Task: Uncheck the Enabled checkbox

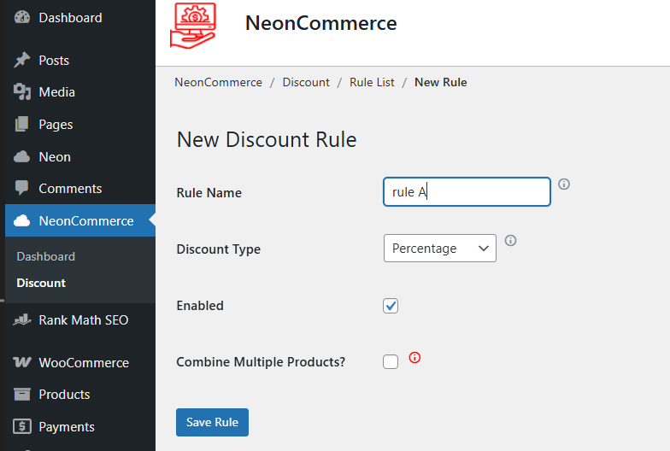Action: 391,306
